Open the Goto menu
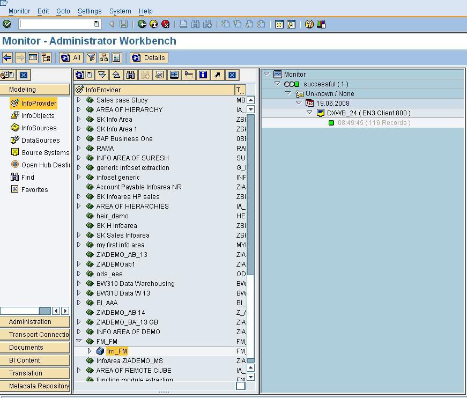This screenshot has width=467, height=398. [63, 11]
